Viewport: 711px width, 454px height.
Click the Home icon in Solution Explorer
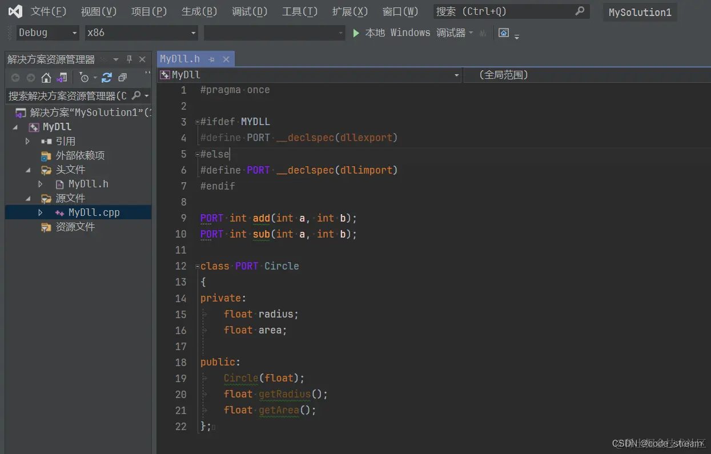click(46, 78)
